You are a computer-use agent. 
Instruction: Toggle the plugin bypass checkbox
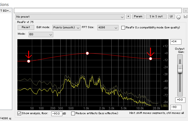(x=185, y=17)
